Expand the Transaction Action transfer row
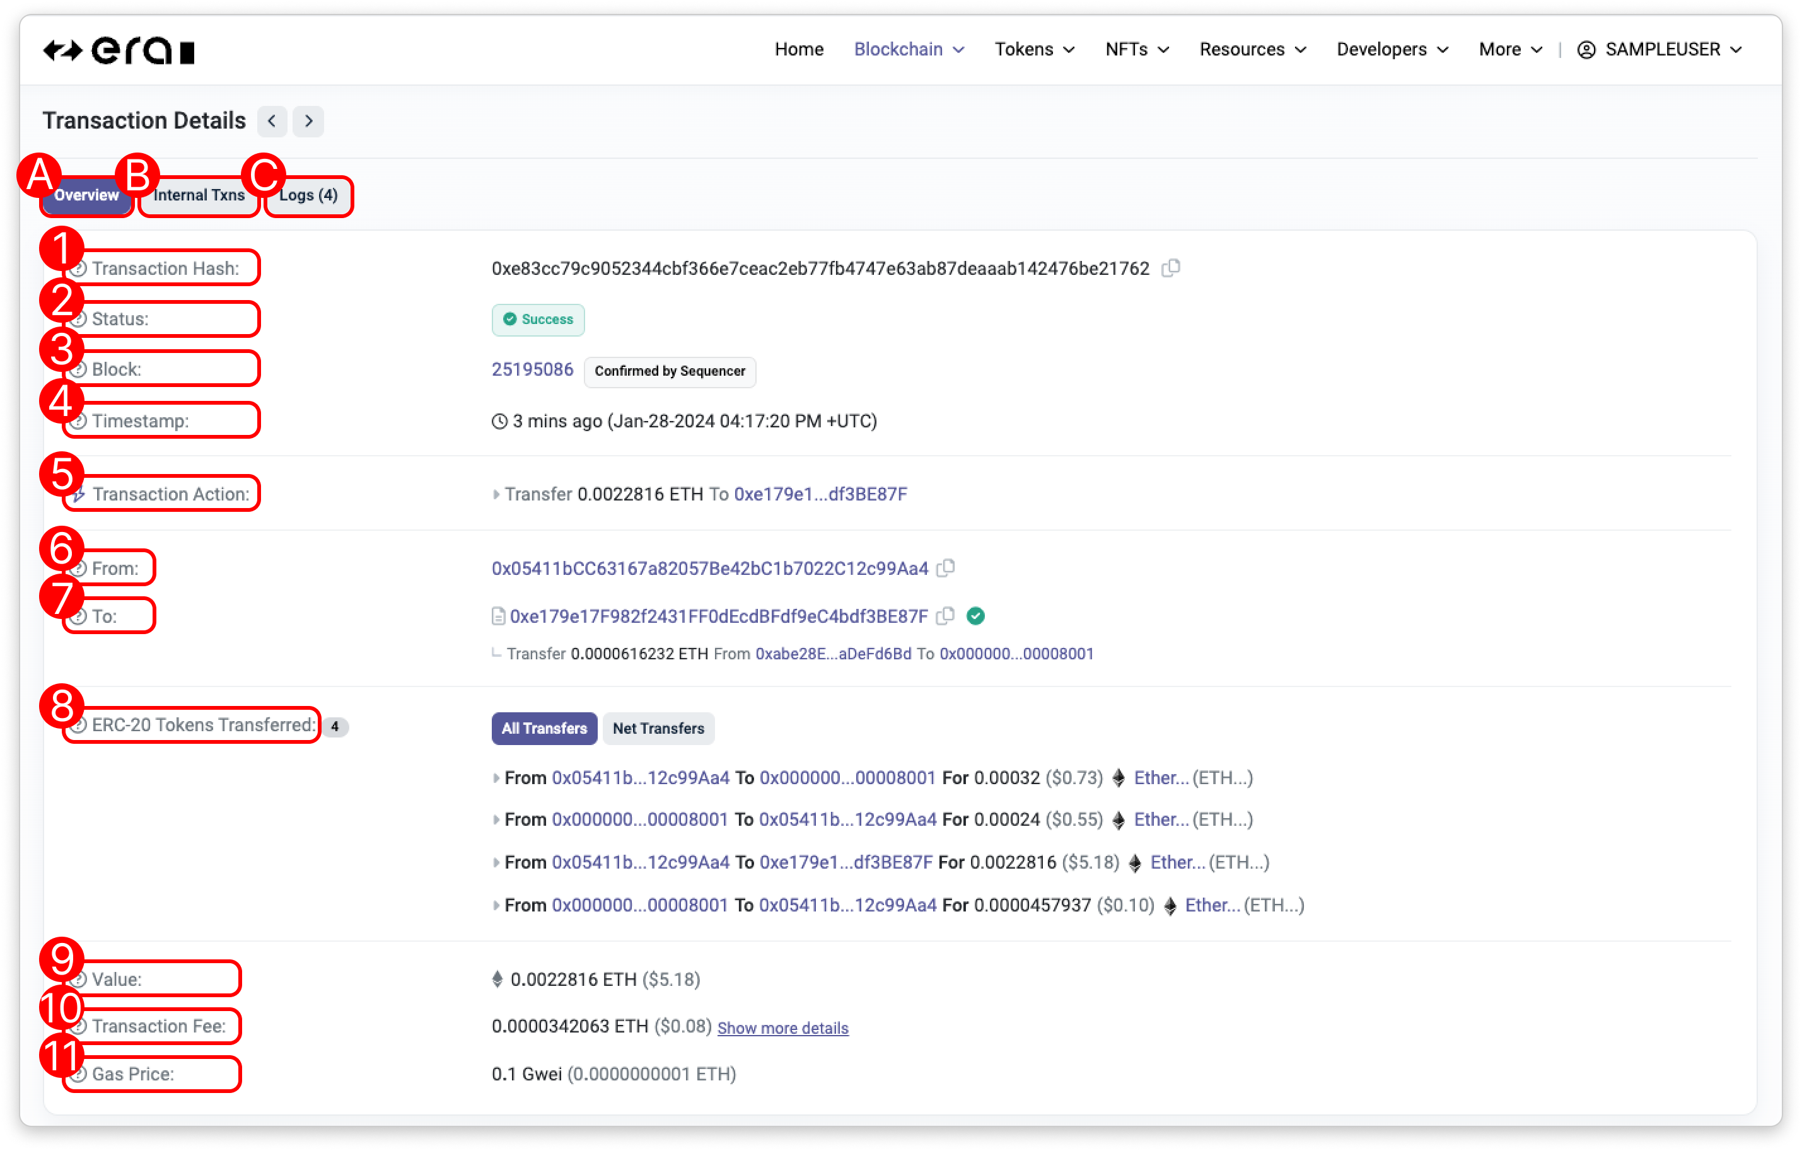Screen dimensions: 1802x1151 click(x=496, y=494)
